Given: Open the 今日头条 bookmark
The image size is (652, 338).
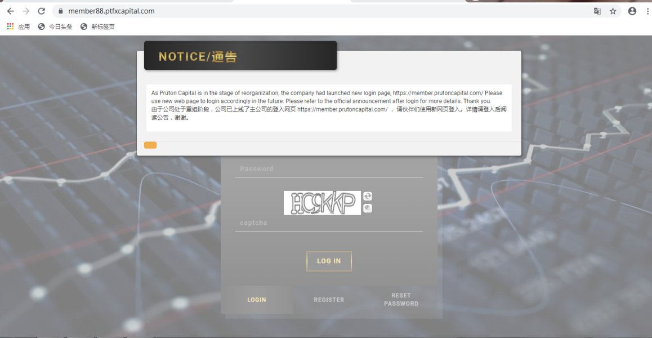Looking at the screenshot, I should click(x=55, y=26).
